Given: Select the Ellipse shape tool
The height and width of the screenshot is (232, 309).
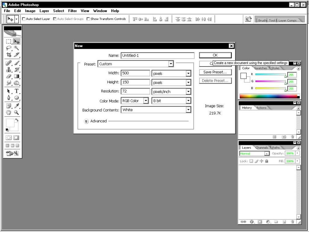Looking at the screenshot, I should (x=17, y=98).
